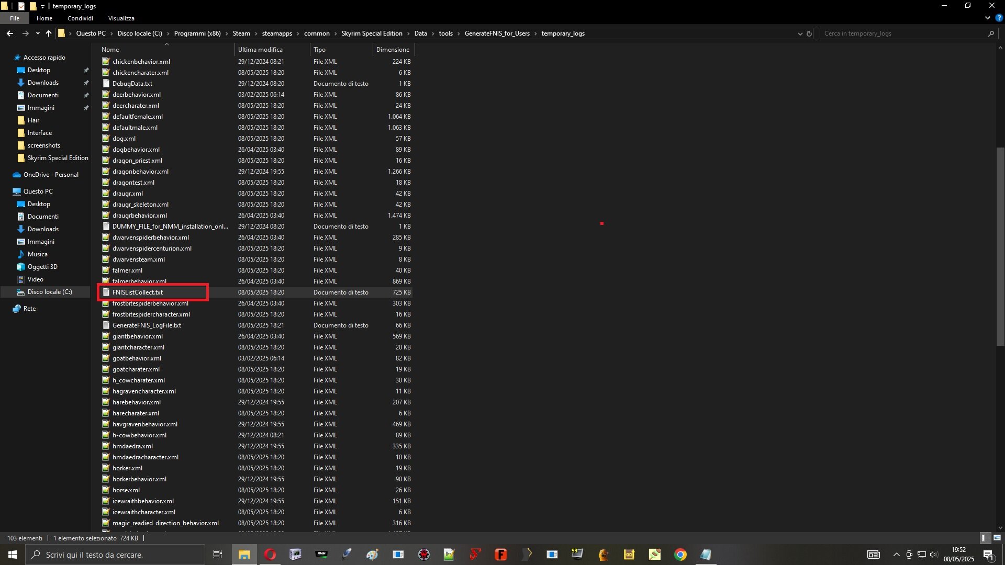1005x565 pixels.
Task: Open the chevron after Steam in address bar
Action: coord(256,33)
